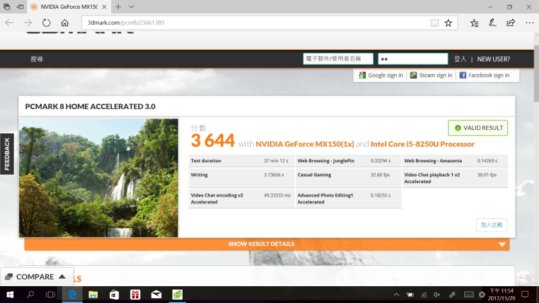Focus the email/username input field
This screenshot has width=539, height=303.
338,59
